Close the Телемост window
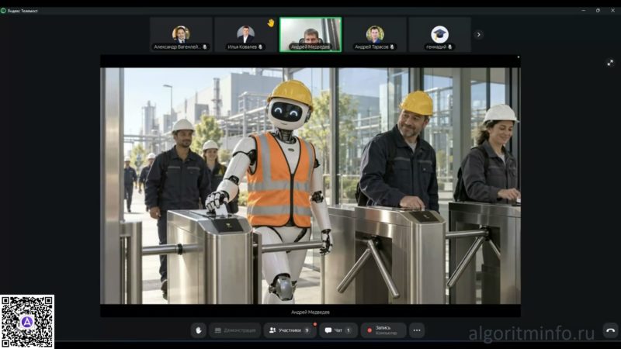This screenshot has width=621, height=349. [612, 10]
